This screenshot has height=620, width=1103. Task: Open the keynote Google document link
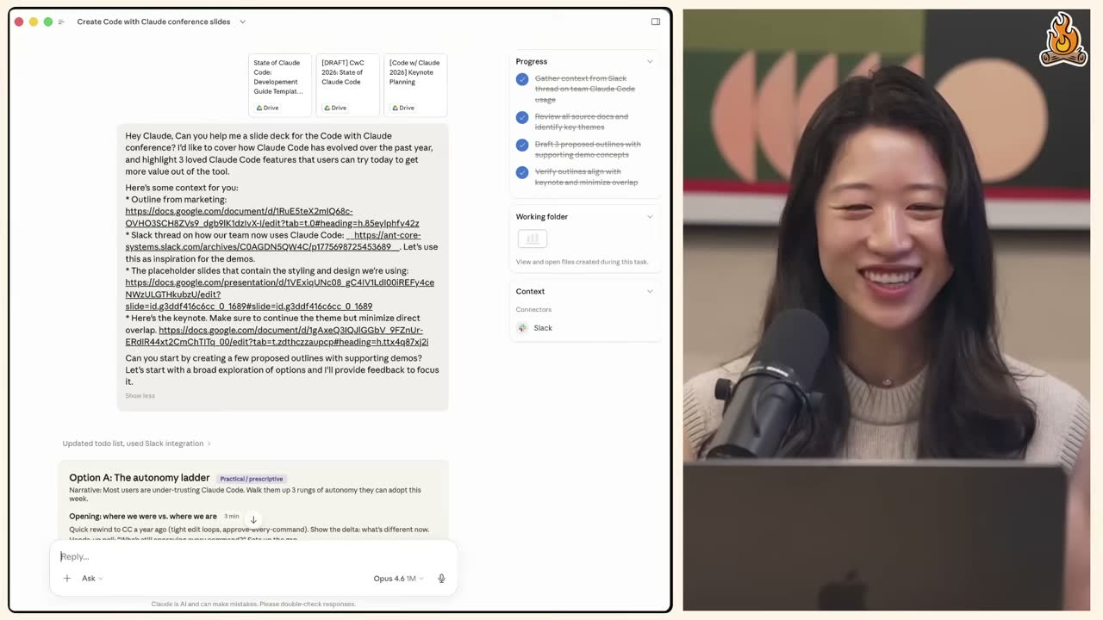277,336
